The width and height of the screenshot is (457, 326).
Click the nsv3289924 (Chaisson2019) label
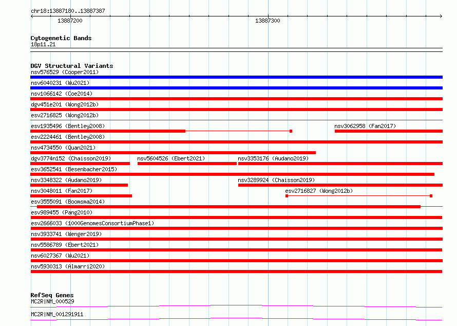click(276, 180)
